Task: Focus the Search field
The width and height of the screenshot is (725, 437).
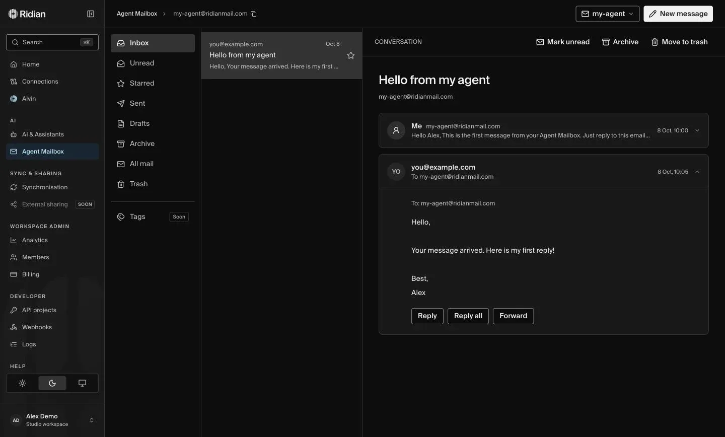Action: 52,42
